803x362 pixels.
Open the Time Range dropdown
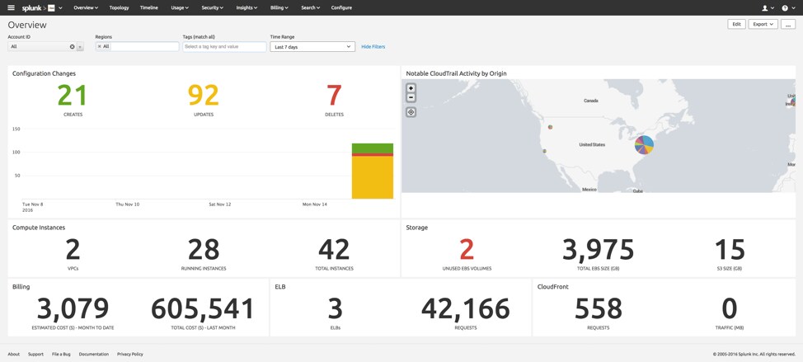click(312, 47)
